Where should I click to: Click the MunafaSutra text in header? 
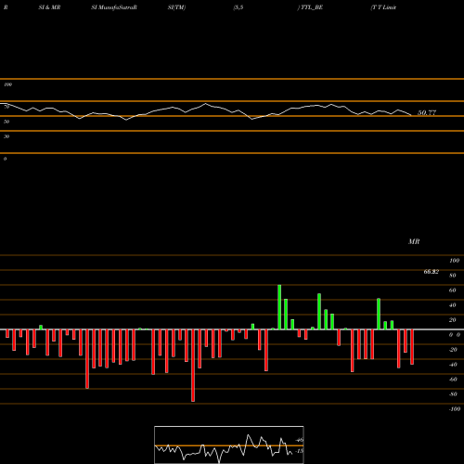117,7
